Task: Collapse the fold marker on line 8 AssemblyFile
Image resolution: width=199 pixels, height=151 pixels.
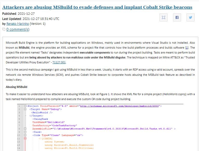Action: point(25,129)
